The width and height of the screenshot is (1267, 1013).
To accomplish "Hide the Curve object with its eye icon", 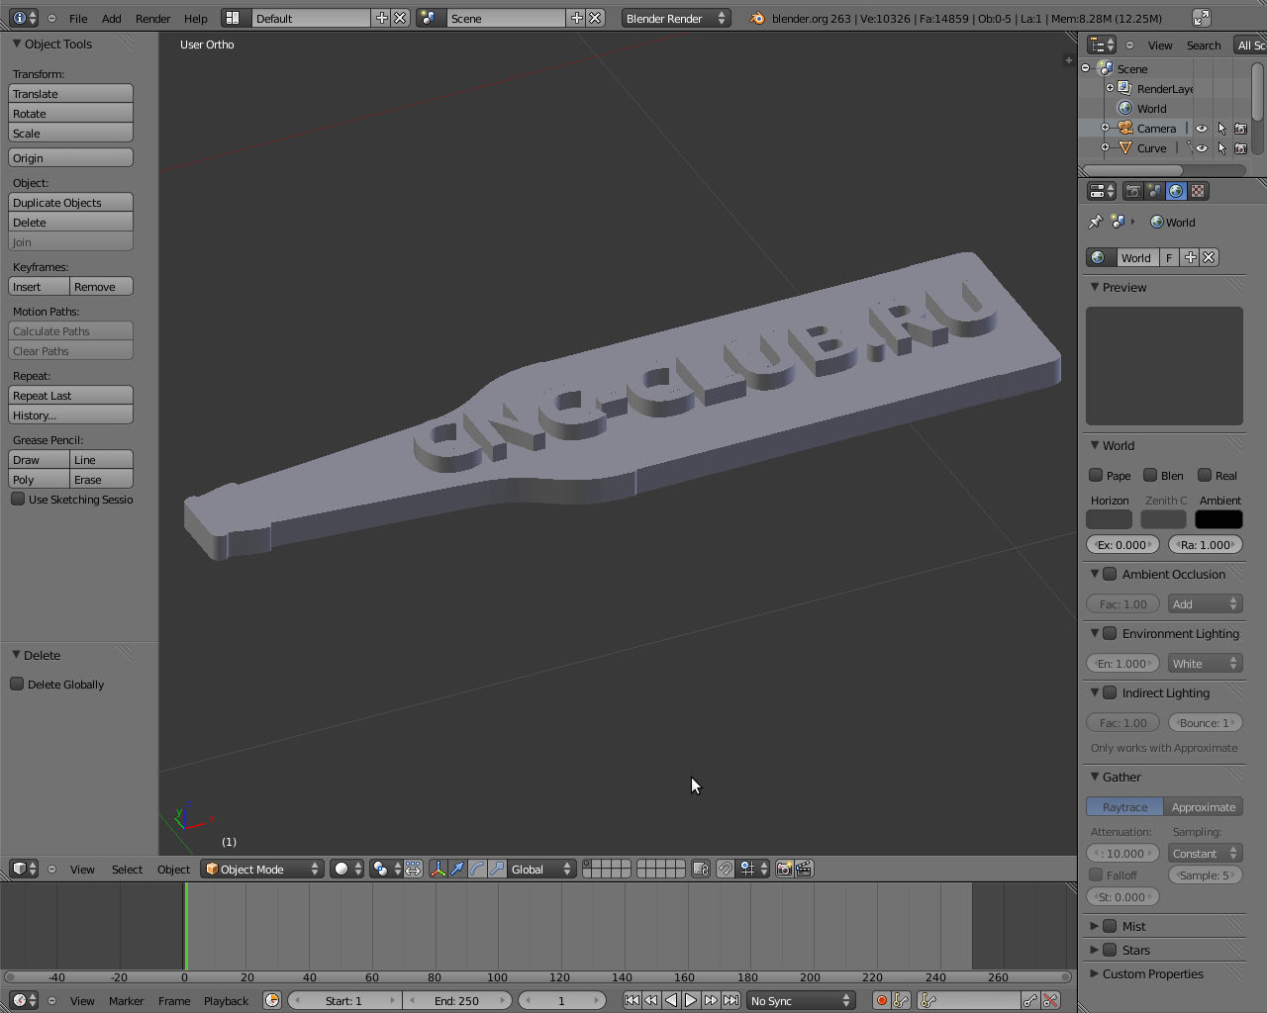I will (1202, 148).
